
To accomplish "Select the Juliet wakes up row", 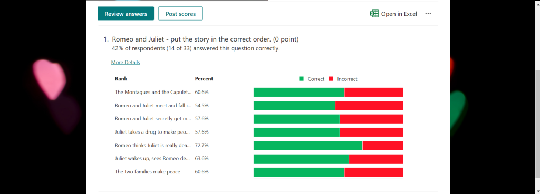I will [258, 159].
